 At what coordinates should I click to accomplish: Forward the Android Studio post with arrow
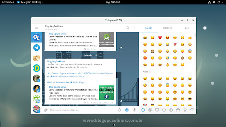[121, 48]
